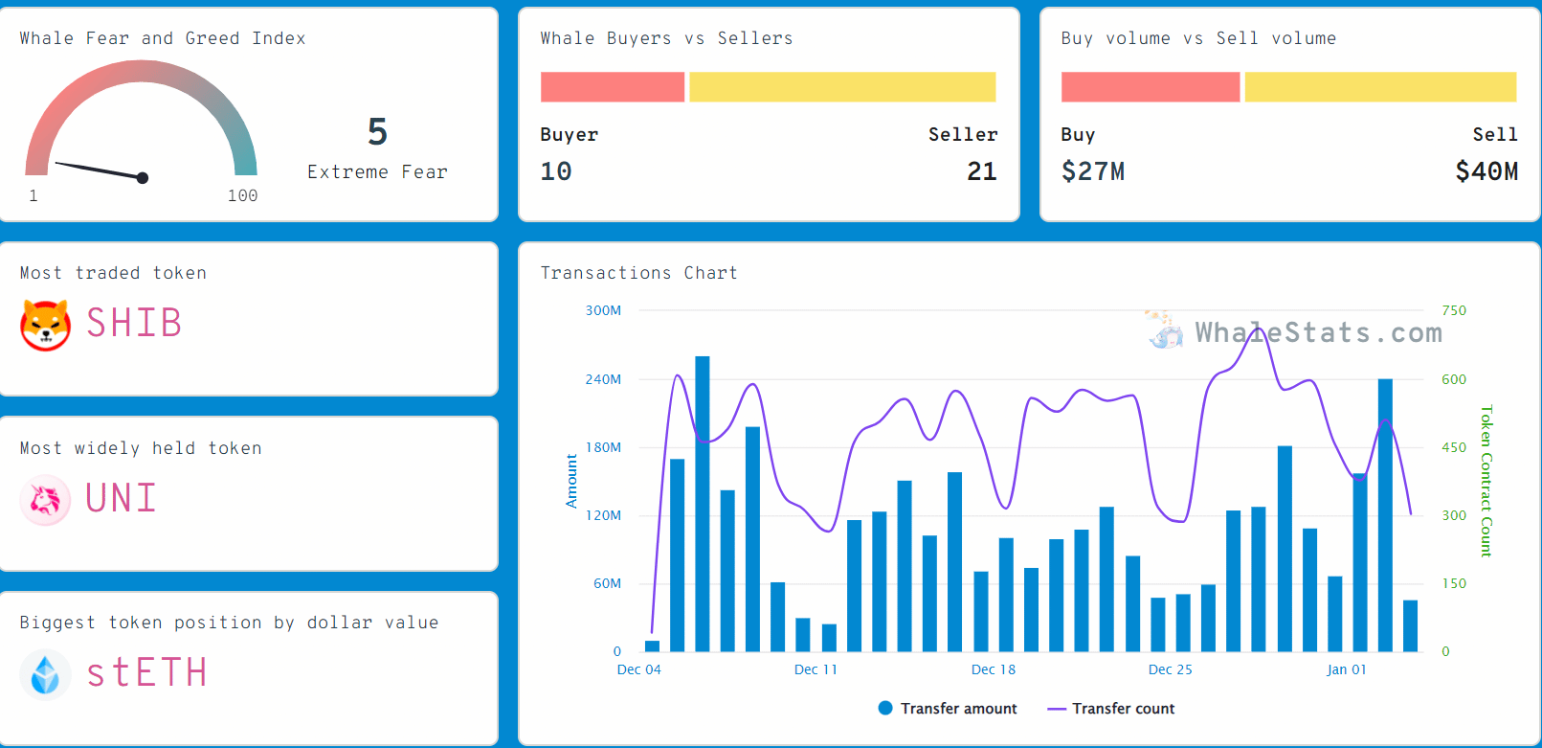Click the purple Transfer count legend line
The width and height of the screenshot is (1542, 748).
click(x=1057, y=709)
